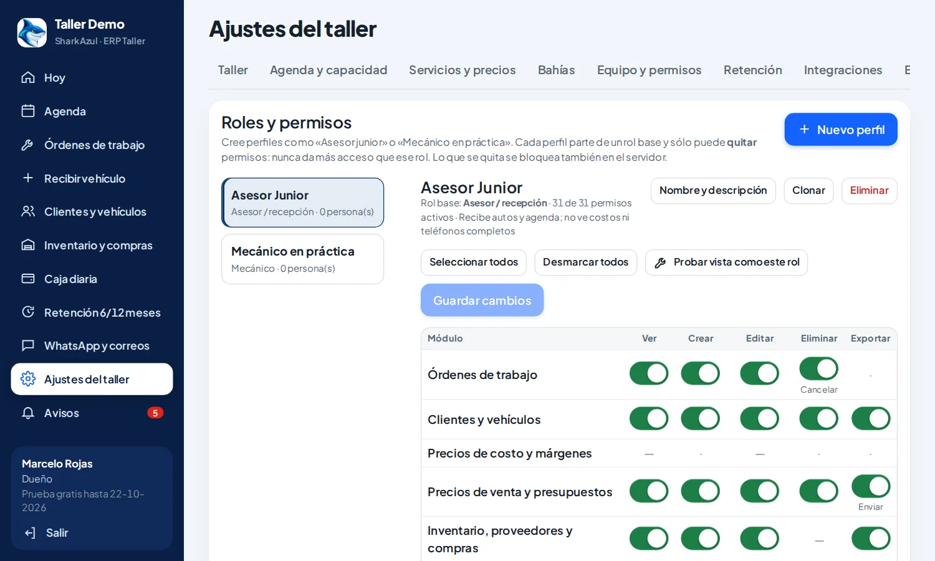
Task: Click the plus icon beside Recibir vehículo
Action: pyautogui.click(x=28, y=178)
